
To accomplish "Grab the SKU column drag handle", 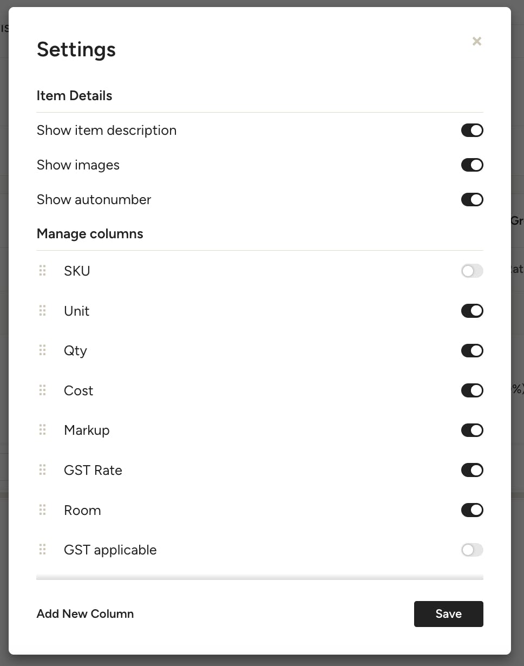I will (43, 271).
